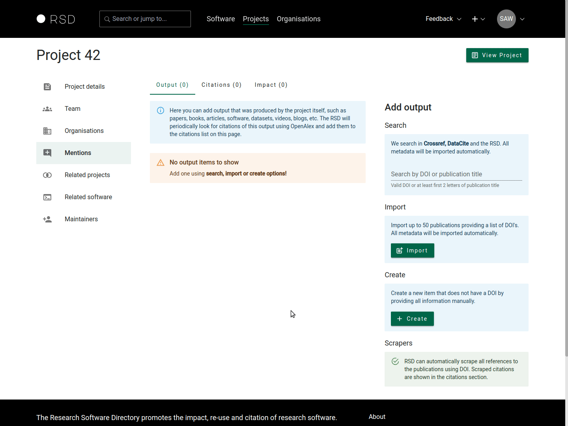Open Related projects overlapping-circles icon
The image size is (568, 426).
[x=47, y=175]
